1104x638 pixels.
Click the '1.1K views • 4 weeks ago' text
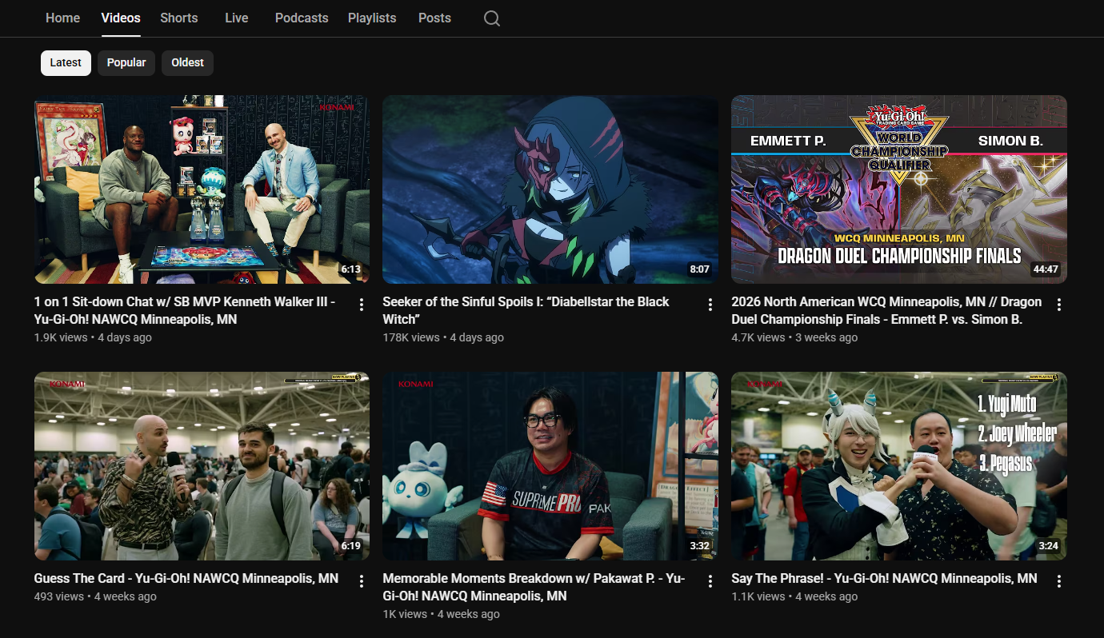(794, 596)
